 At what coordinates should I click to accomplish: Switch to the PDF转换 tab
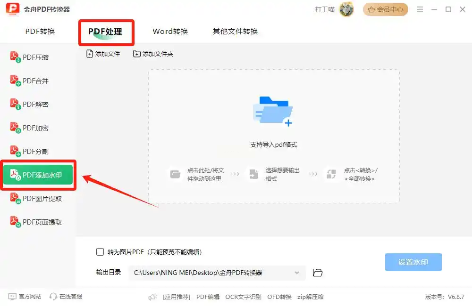[40, 31]
